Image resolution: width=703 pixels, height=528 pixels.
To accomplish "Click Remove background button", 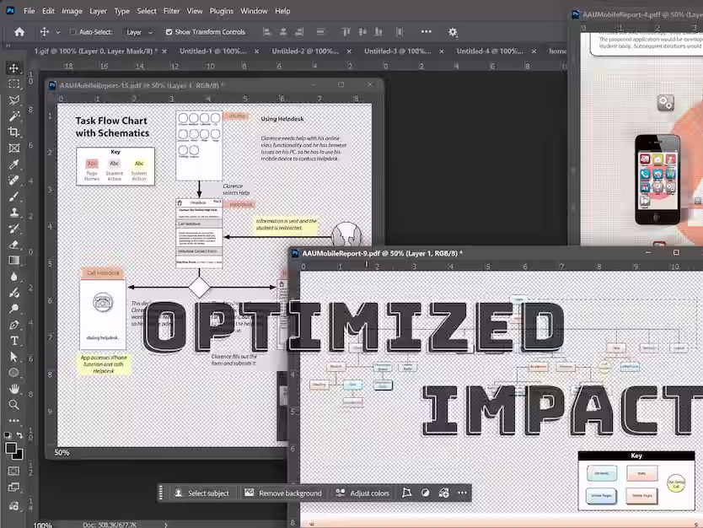I will (x=283, y=493).
